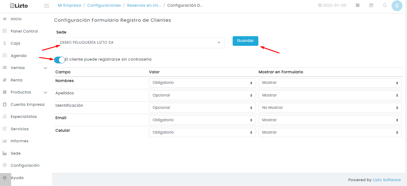Click the Guardar button
This screenshot has width=407, height=186.
245,41
